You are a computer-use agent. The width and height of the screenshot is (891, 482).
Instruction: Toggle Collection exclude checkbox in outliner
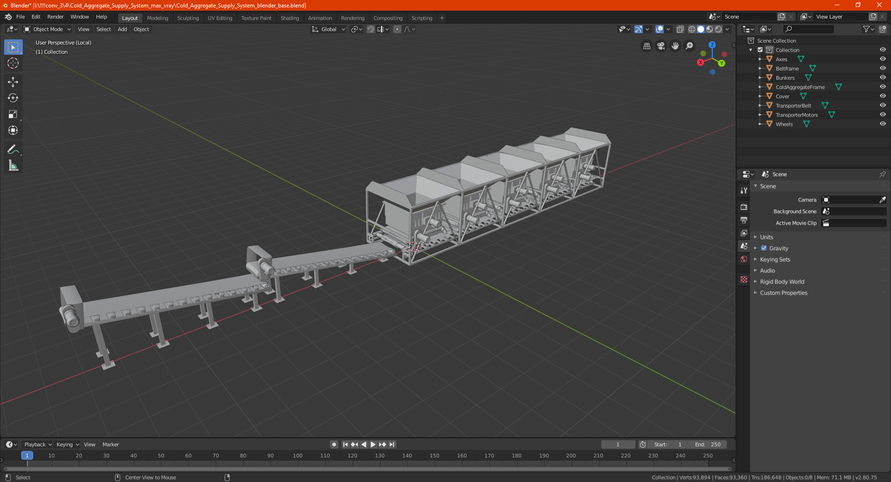[760, 50]
